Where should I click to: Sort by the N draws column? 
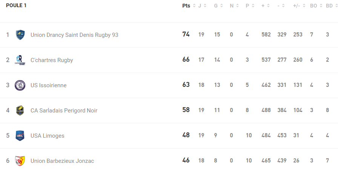click(x=234, y=6)
